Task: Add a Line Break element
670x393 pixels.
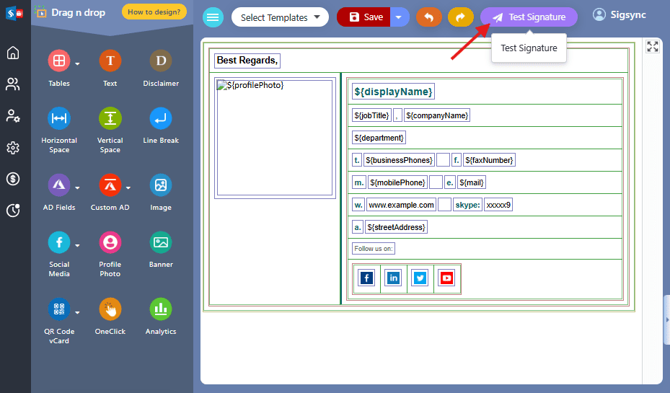Action: point(161,118)
